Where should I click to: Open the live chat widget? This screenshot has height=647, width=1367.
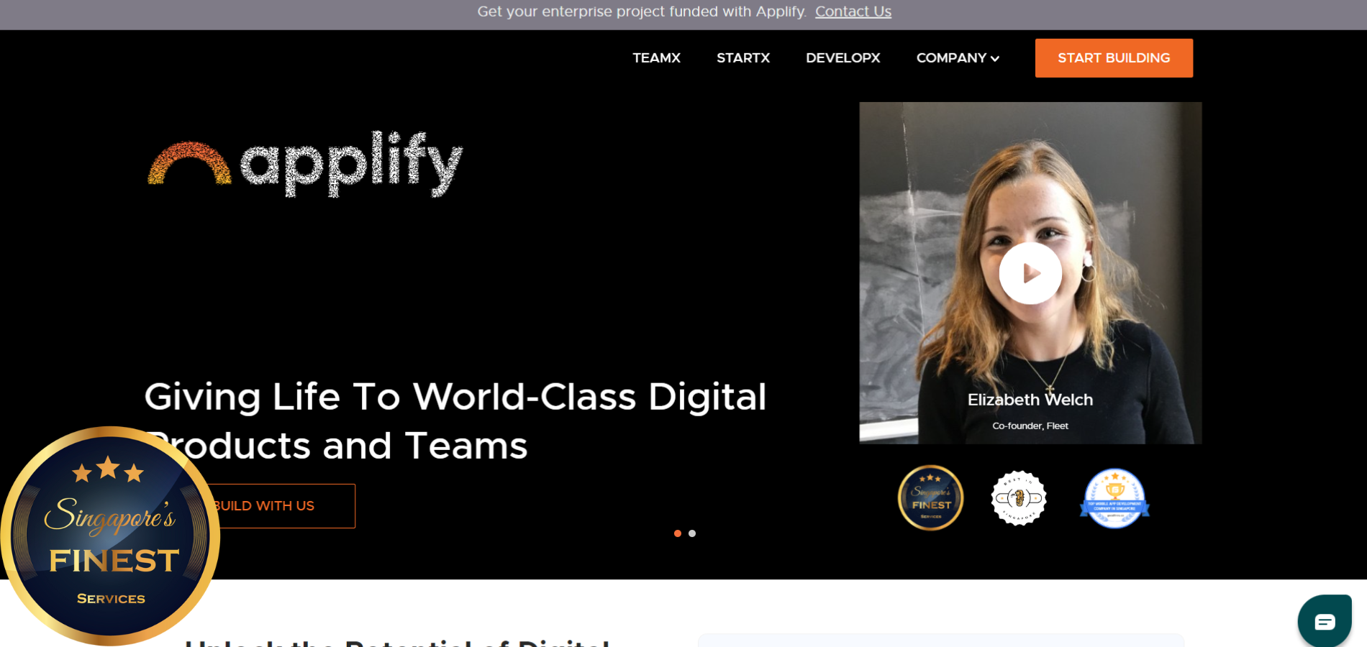[1325, 621]
